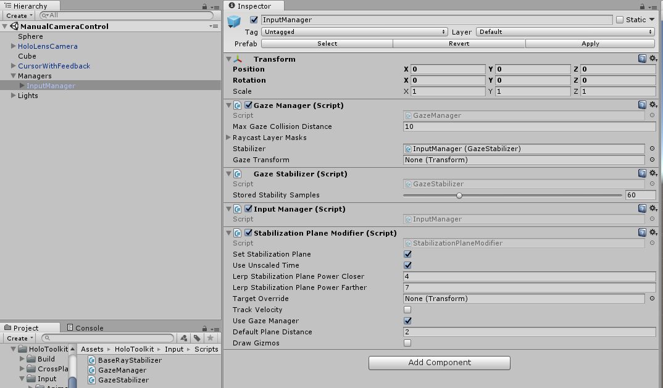Click the GameObject cube icon in Inspector

234,22
